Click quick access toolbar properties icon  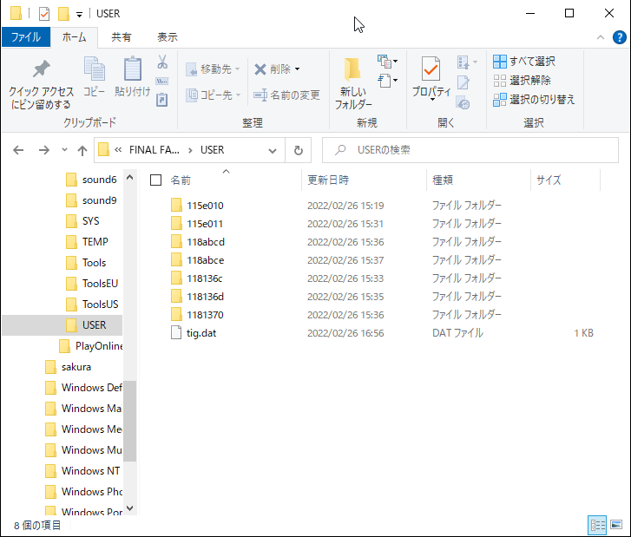click(44, 14)
